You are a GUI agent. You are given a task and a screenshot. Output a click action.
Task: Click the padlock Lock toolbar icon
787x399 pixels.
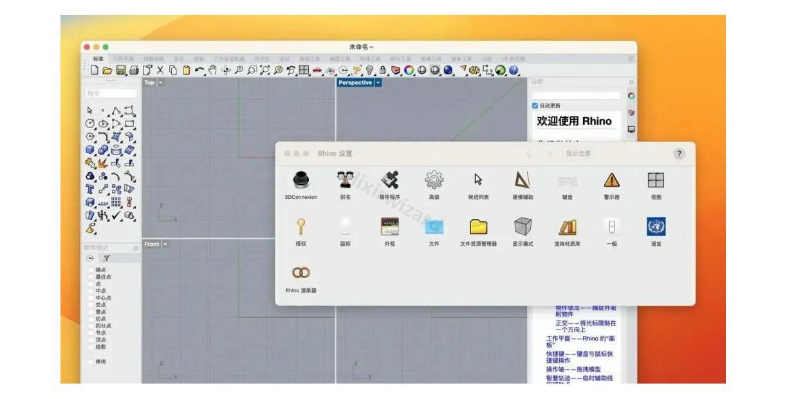pos(382,70)
